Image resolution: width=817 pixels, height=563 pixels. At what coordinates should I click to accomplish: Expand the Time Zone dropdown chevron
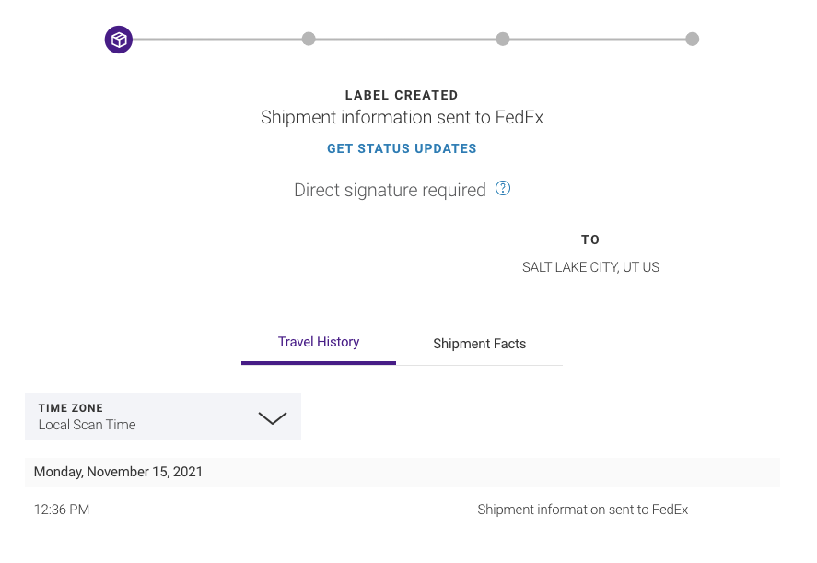pos(273,417)
